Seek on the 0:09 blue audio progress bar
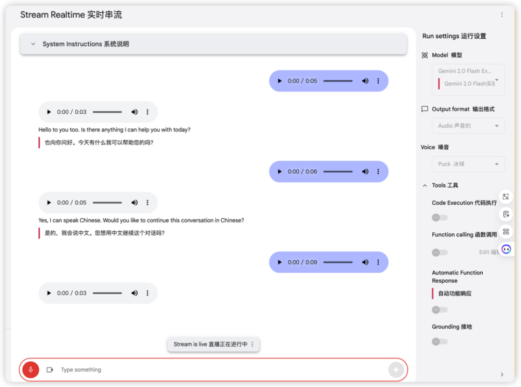Screen dimensions: 521x387 (x=338, y=262)
